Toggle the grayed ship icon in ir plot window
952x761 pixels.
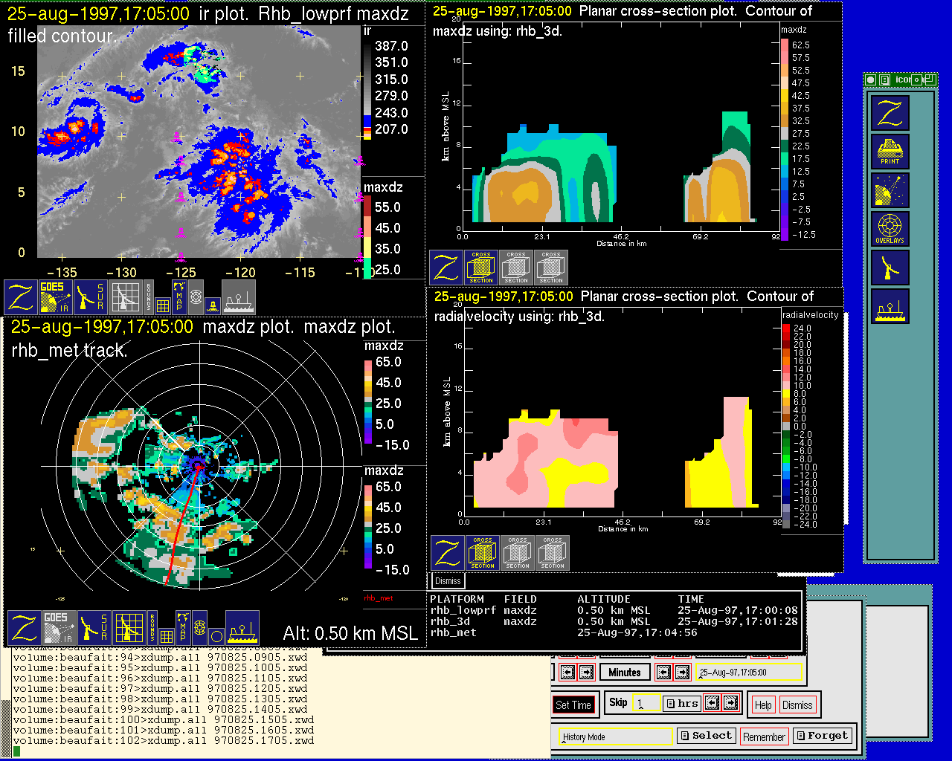(x=239, y=297)
